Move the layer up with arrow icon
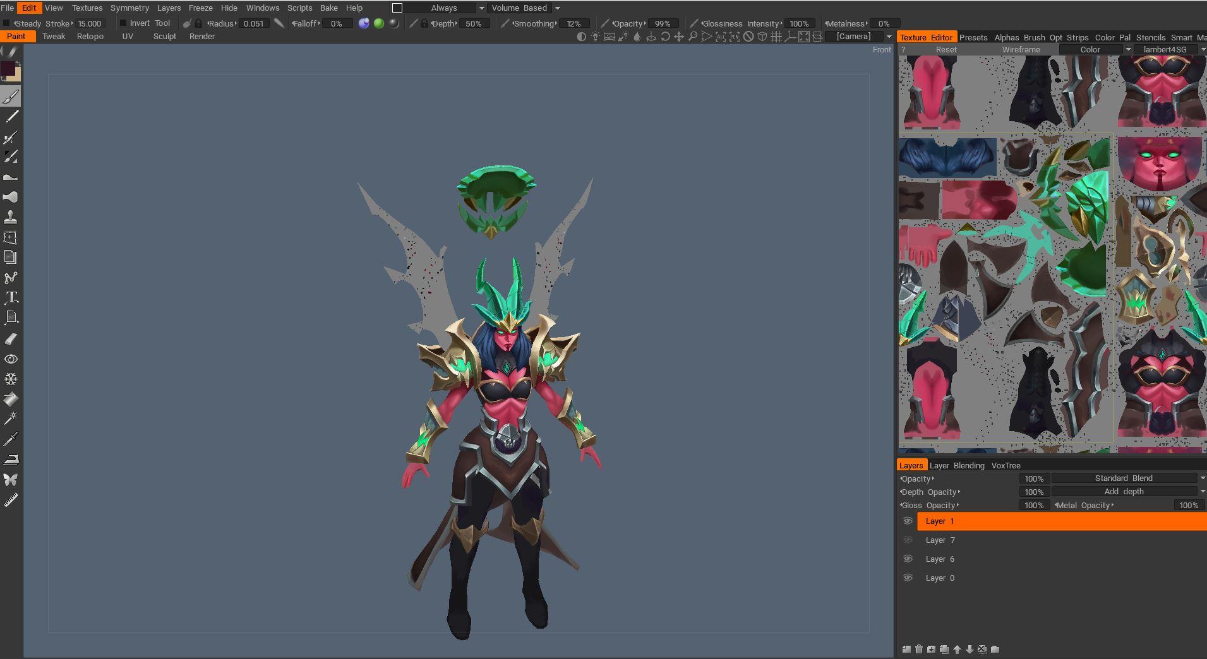The image size is (1207, 659). tap(957, 649)
